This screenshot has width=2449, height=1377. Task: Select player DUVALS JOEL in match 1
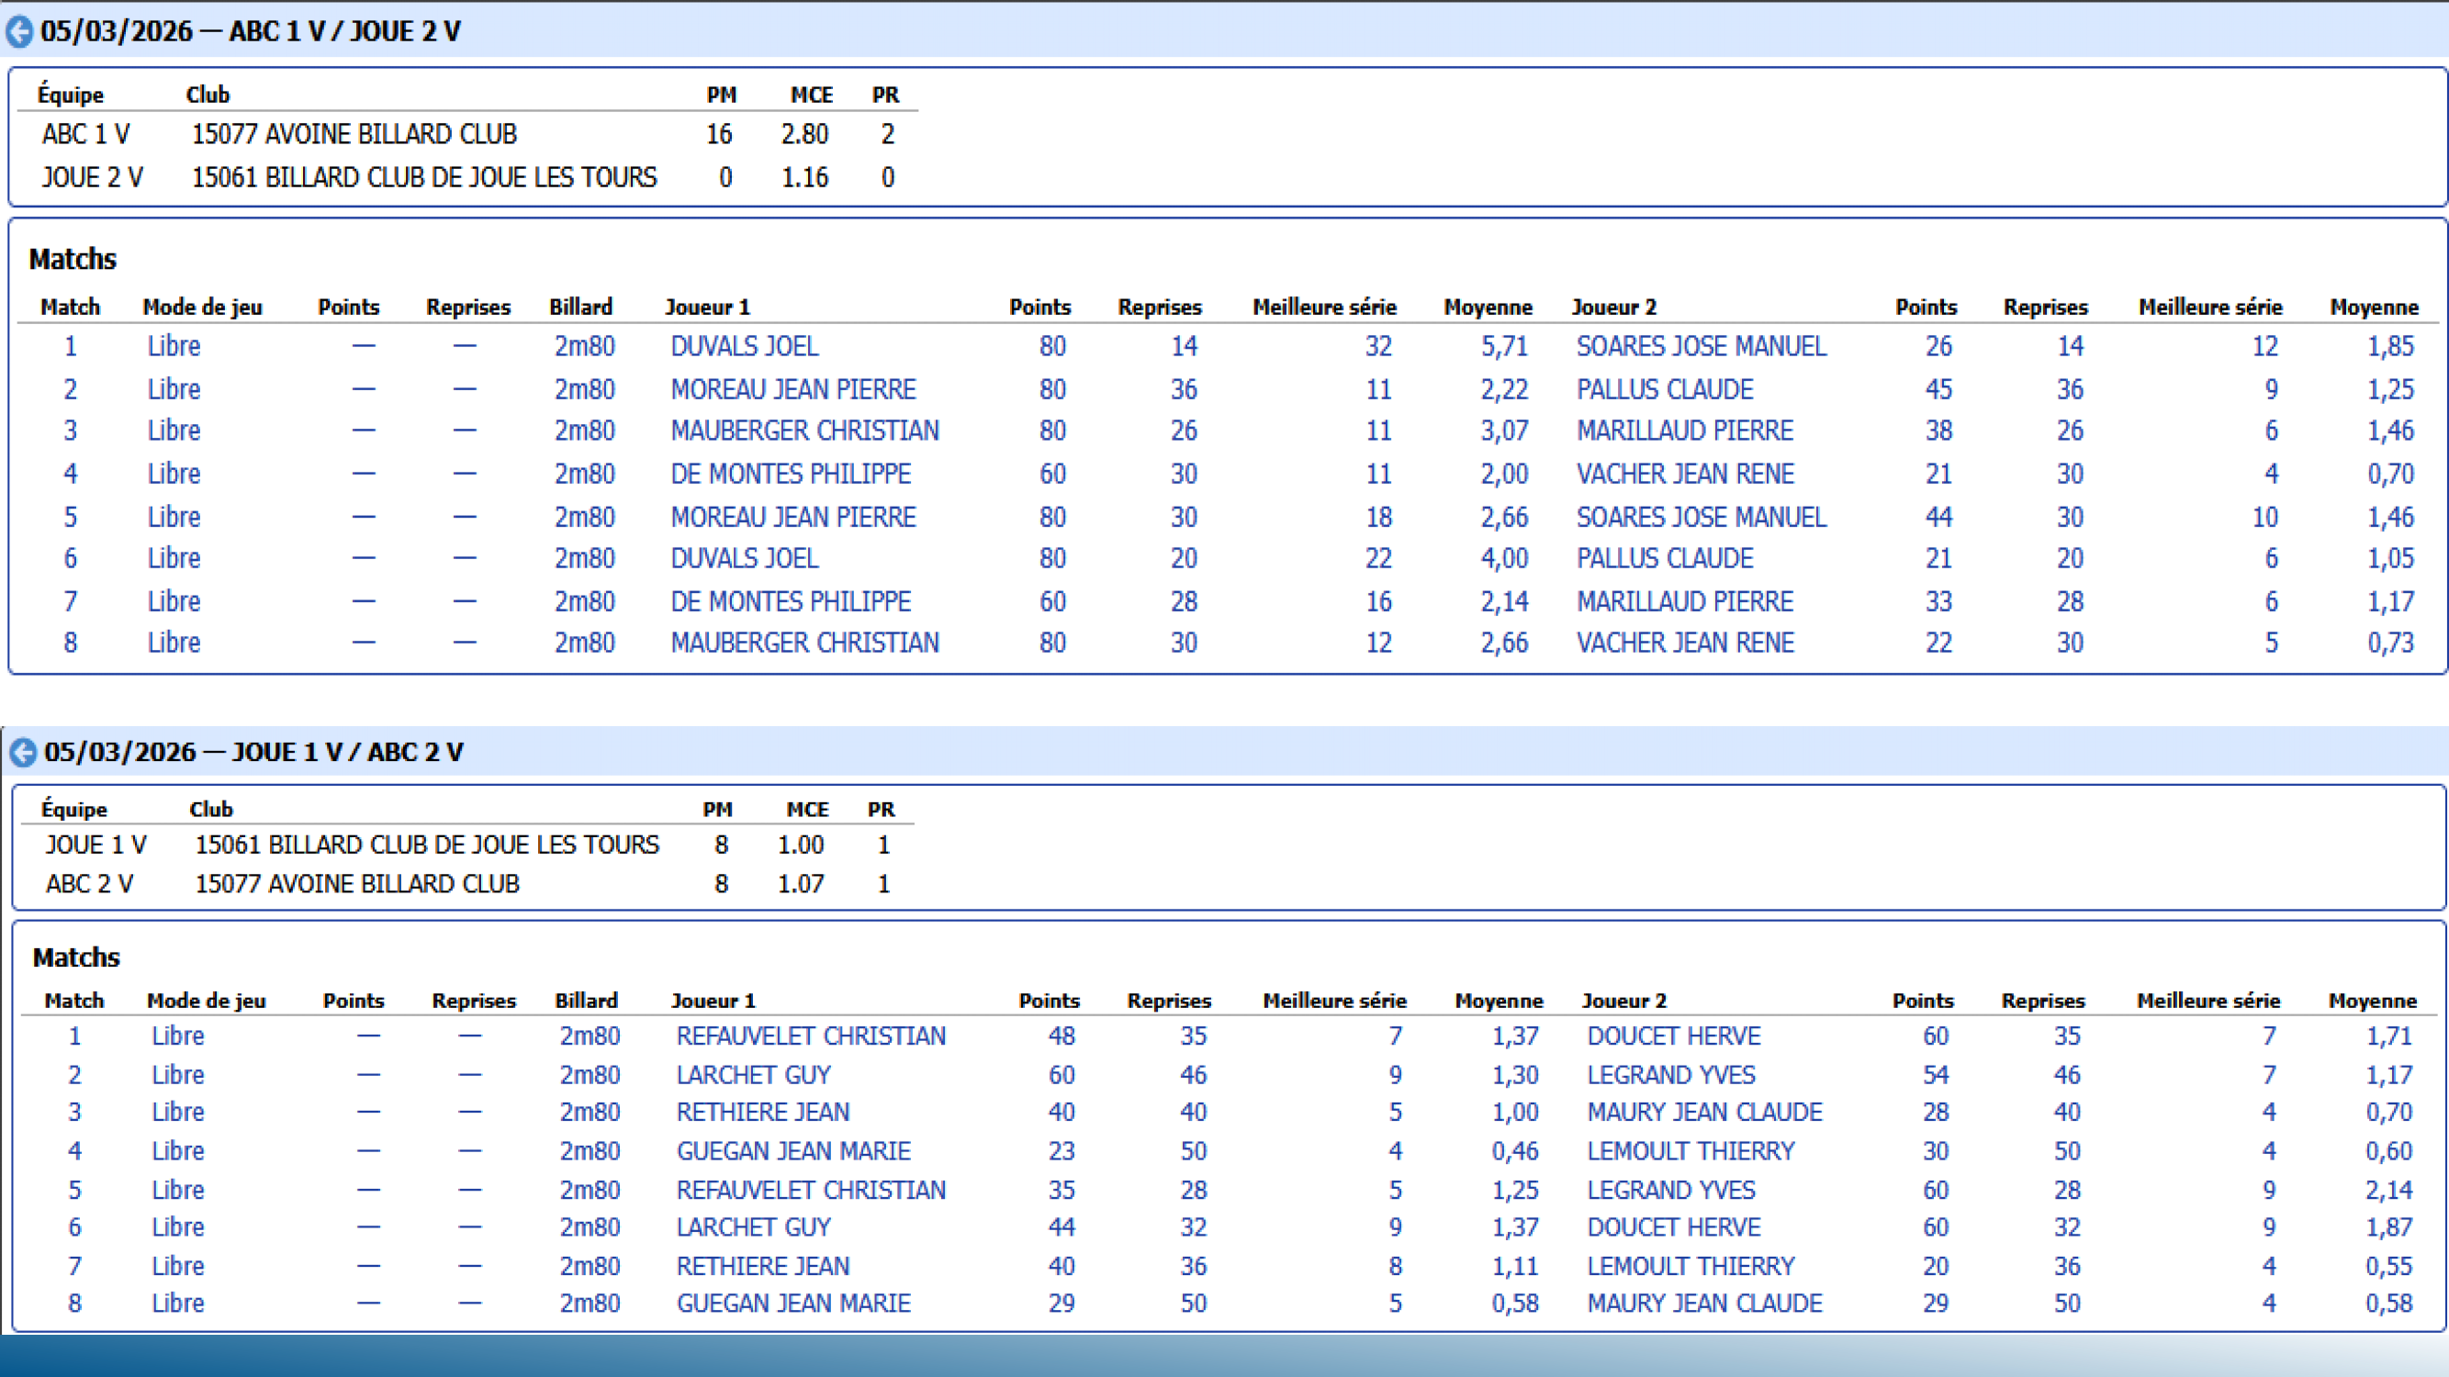pos(745,346)
